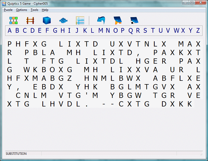The image size is (208, 161).
Task: Maximize the Quiptics 5 Game window
Action: coord(192,3)
